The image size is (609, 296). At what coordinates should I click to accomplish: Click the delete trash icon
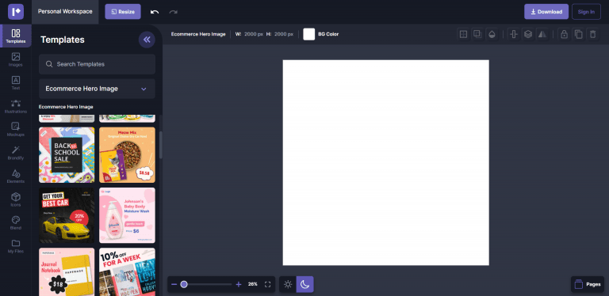(592, 34)
